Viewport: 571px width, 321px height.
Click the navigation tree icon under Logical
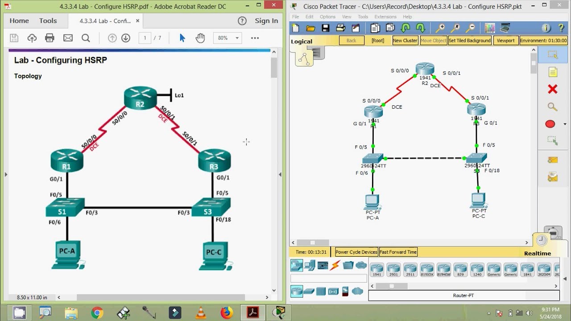click(x=304, y=58)
